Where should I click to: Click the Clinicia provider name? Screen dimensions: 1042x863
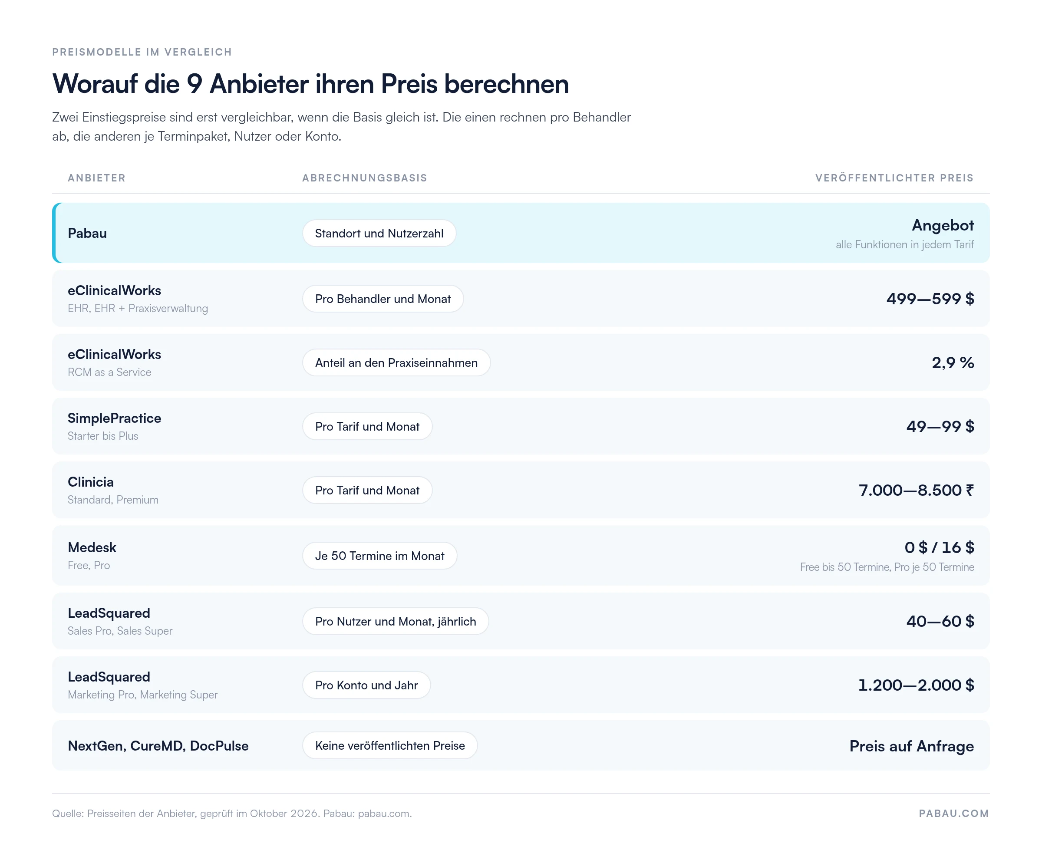(x=91, y=482)
